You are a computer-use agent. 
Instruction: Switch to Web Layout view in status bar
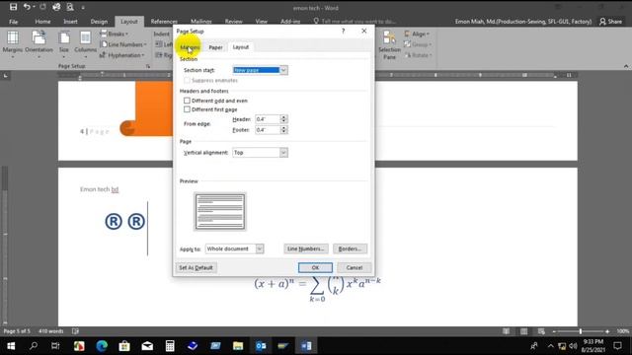click(541, 331)
